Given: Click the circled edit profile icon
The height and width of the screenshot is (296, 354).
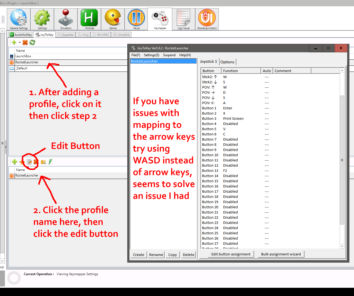Looking at the screenshot, I should point(29,162).
